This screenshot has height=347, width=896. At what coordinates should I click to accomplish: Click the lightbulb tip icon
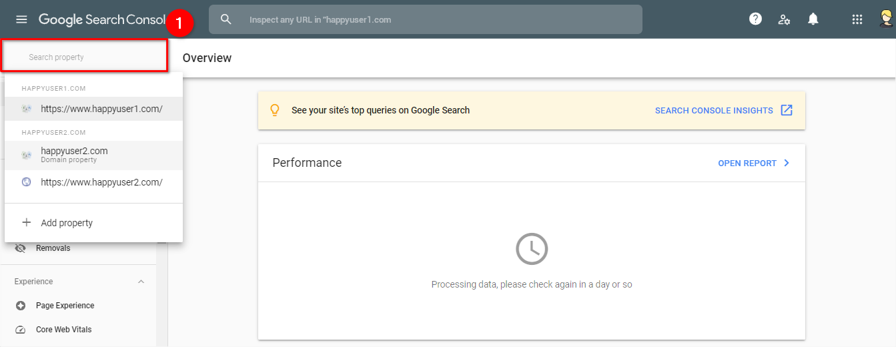275,110
